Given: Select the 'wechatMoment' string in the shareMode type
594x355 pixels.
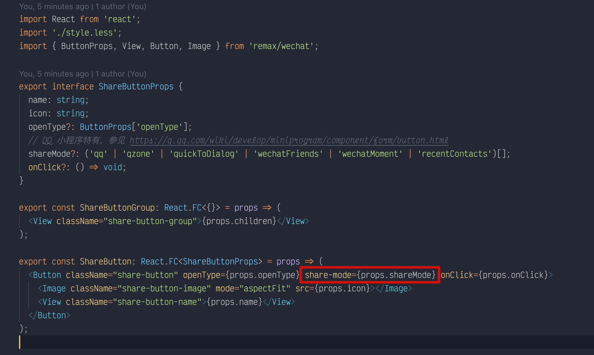Looking at the screenshot, I should click(x=370, y=154).
